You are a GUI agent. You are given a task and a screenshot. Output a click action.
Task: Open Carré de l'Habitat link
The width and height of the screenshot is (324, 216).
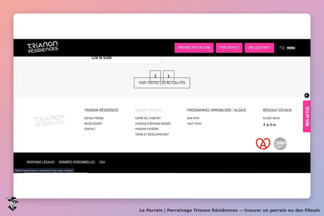[148, 118]
